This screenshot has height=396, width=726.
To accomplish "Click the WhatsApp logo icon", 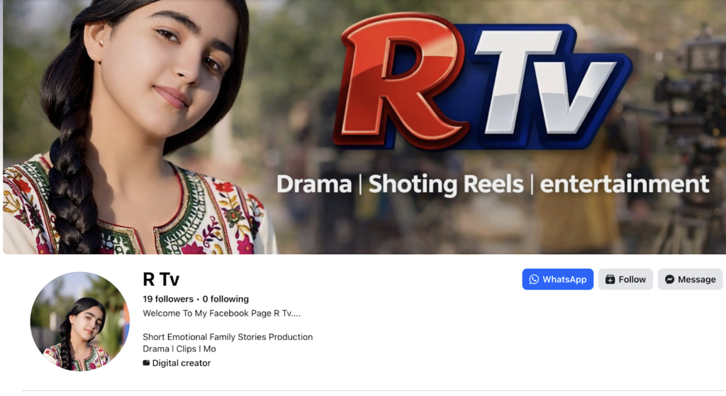I will tap(534, 280).
